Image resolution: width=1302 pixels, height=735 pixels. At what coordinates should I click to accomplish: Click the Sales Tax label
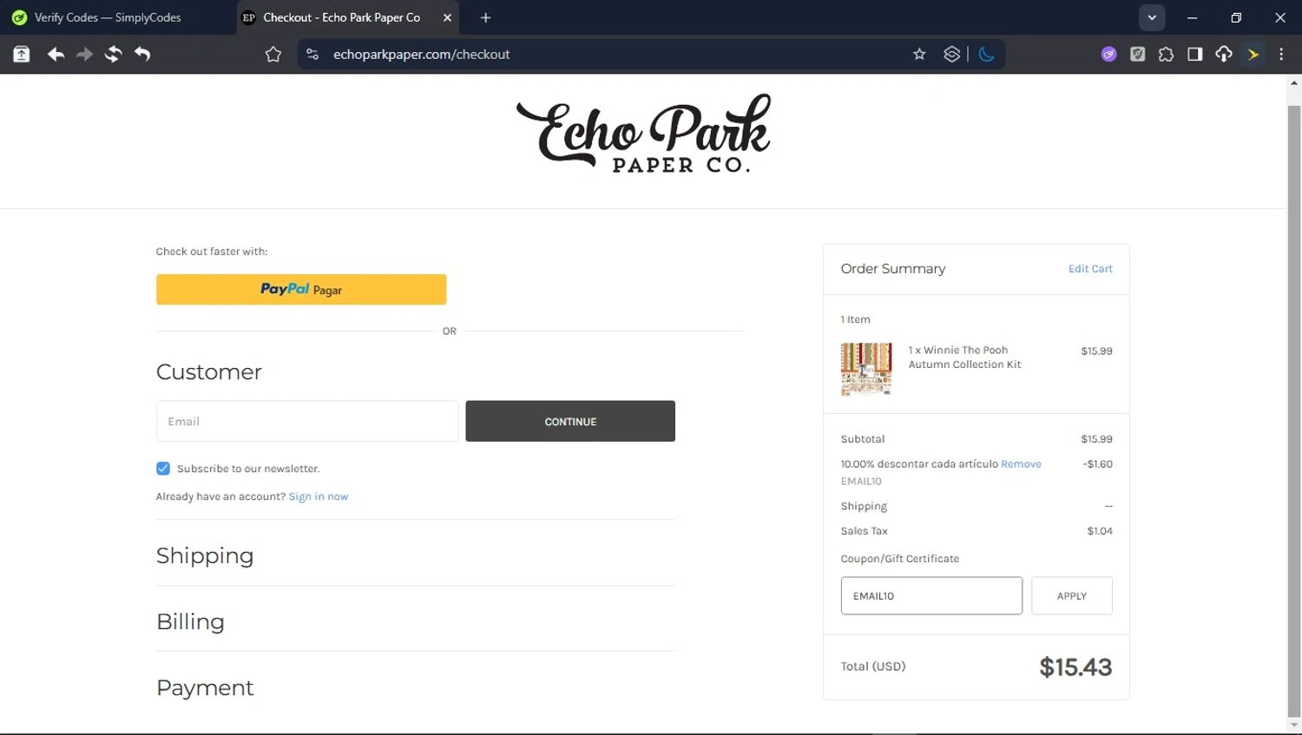[x=865, y=531]
